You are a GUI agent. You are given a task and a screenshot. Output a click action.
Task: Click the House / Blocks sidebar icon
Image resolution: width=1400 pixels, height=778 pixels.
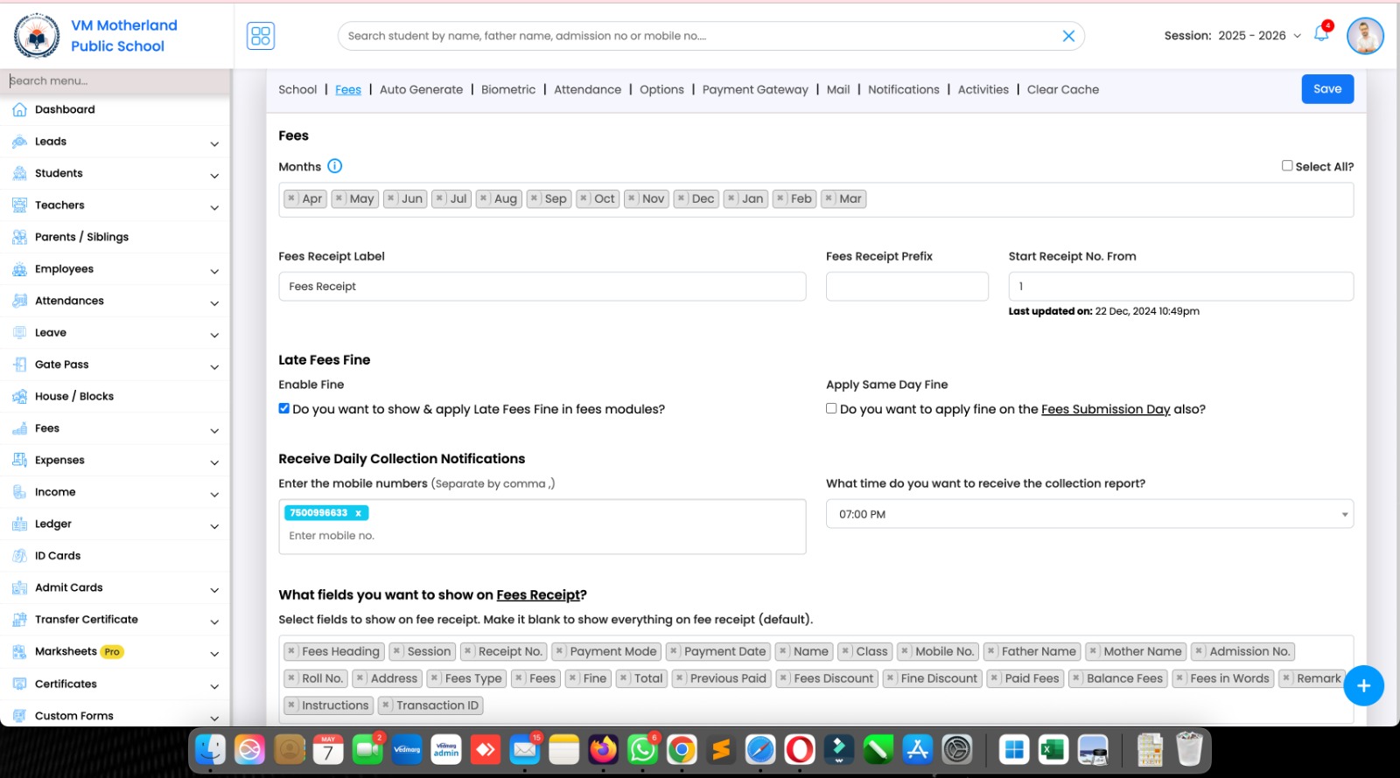pyautogui.click(x=19, y=396)
